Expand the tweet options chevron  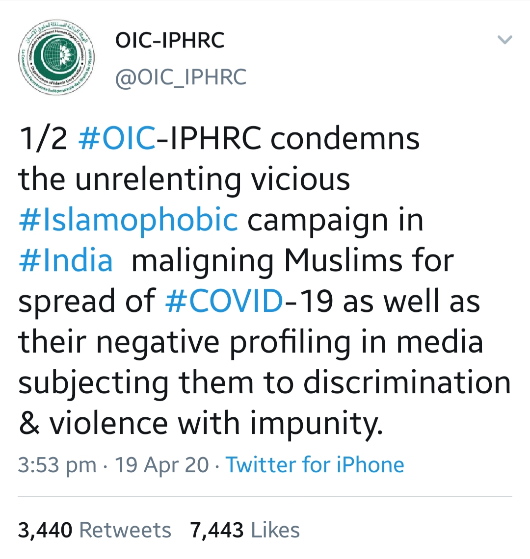pos(505,40)
